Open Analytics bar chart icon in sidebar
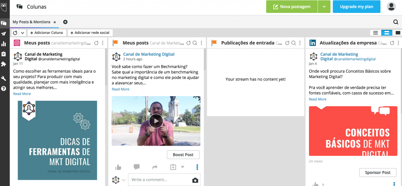Viewport: 402px width, 186px height. (4, 44)
